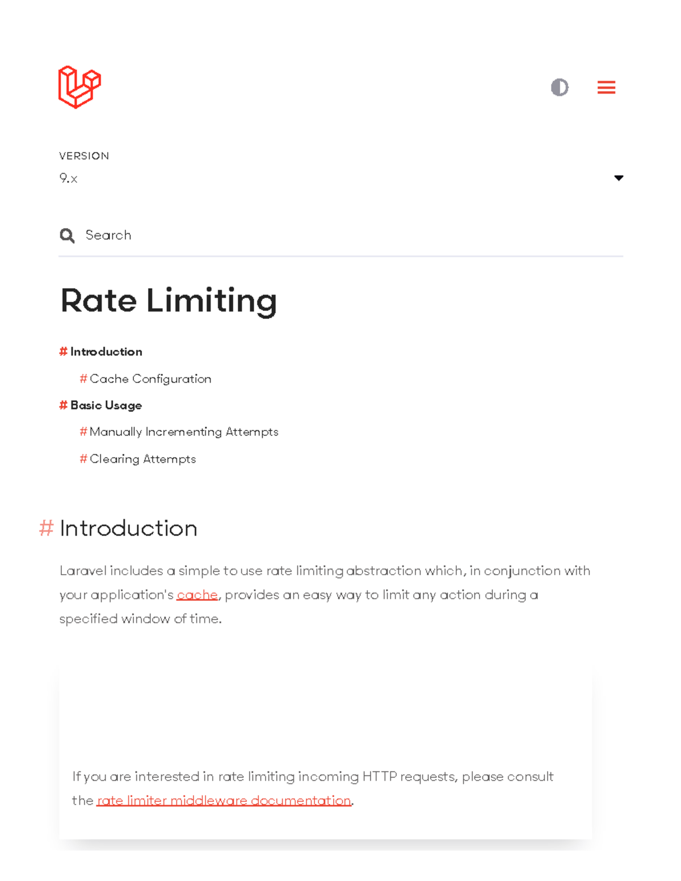
Task: Follow the rate limiter middleware documentation link
Action: tap(223, 800)
